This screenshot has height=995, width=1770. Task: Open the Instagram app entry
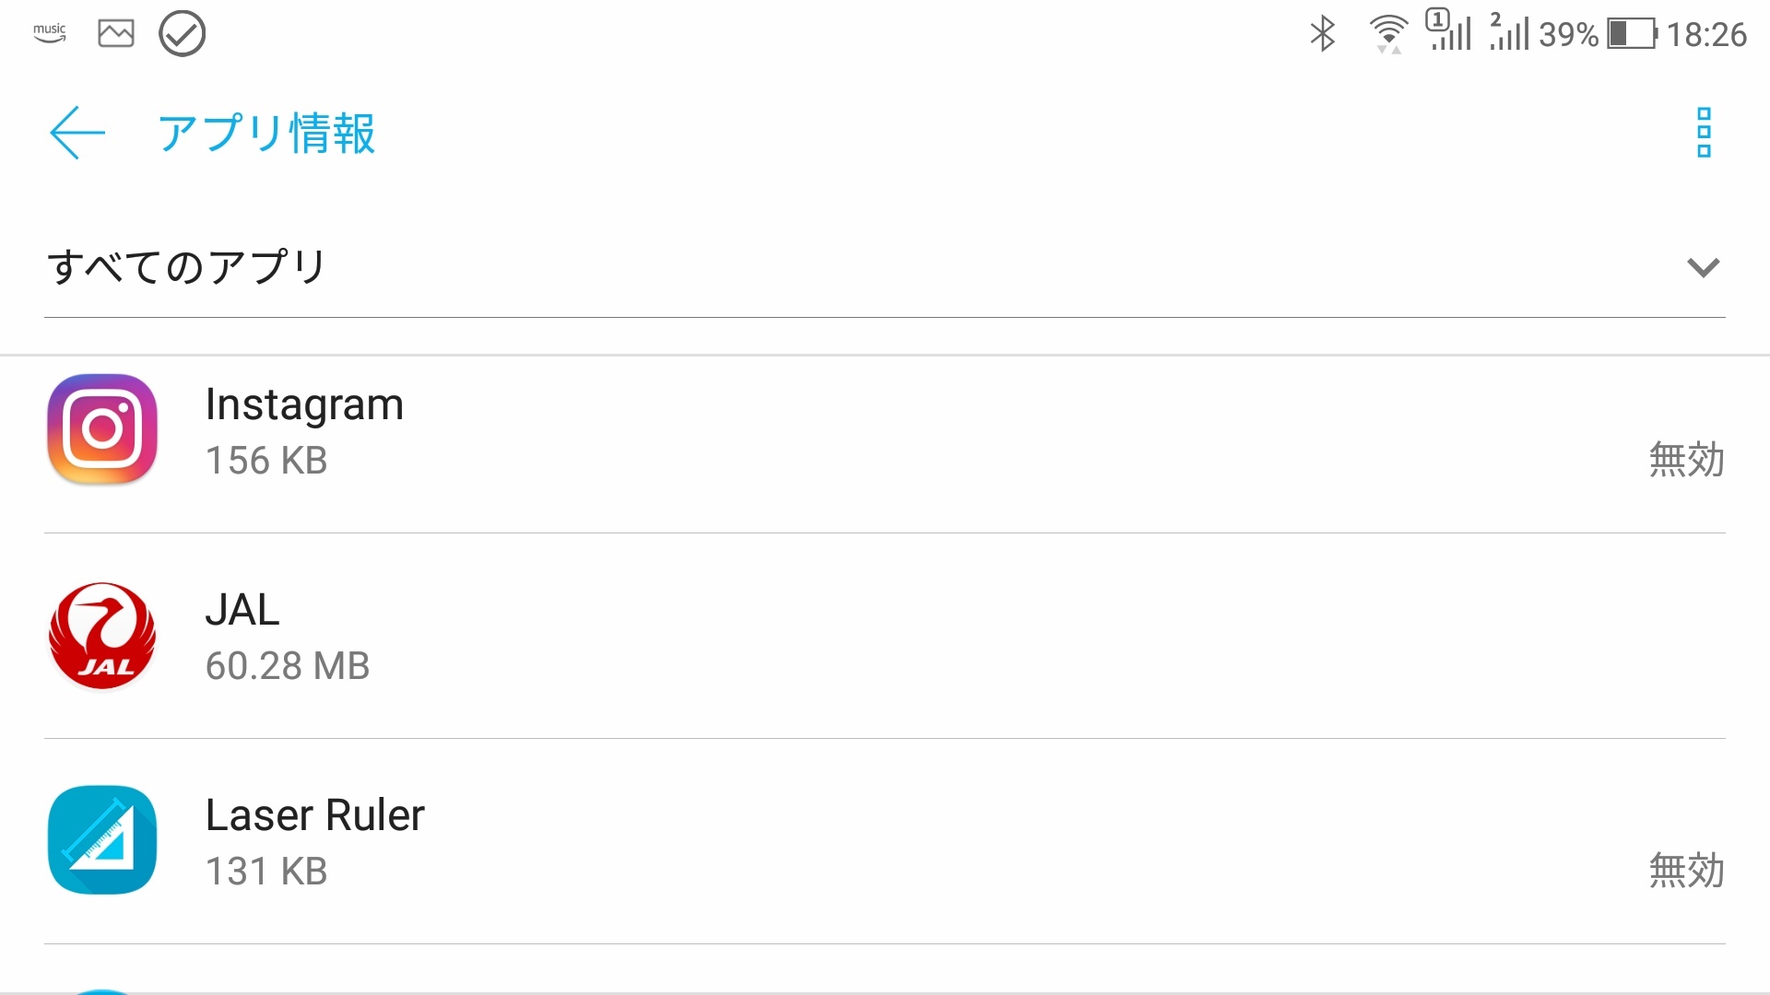point(304,404)
